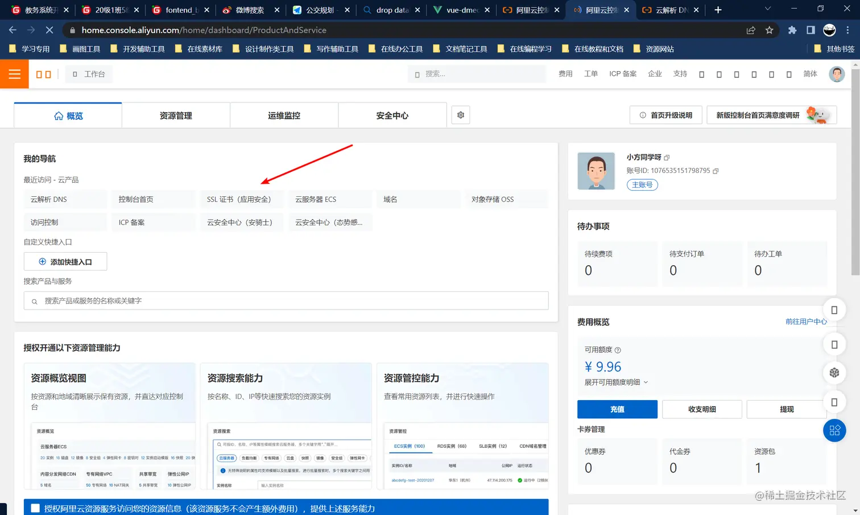Open the 开发辅助工具 bookmarks folder

pyautogui.click(x=138, y=49)
